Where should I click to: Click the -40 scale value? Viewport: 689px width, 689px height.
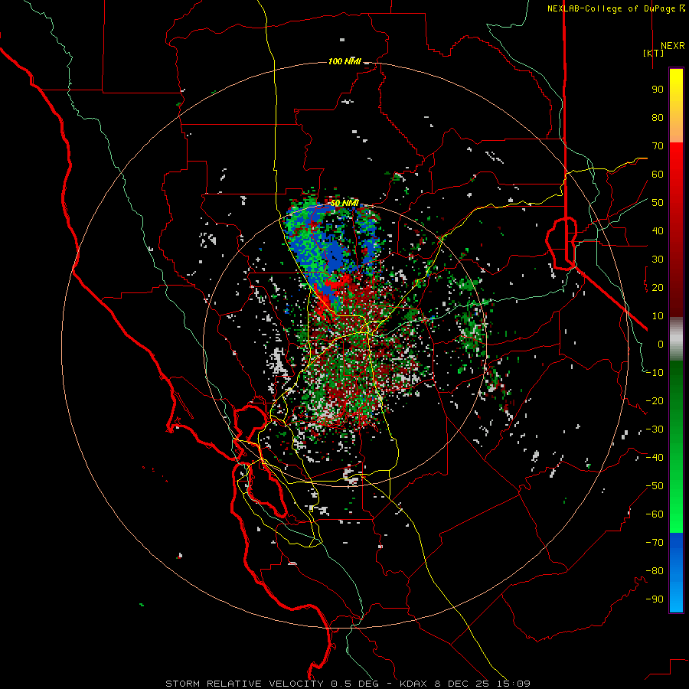[655, 458]
